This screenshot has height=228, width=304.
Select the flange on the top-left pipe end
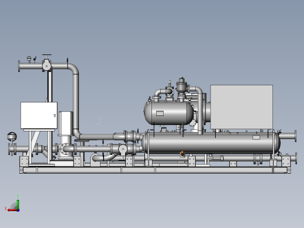[19, 66]
